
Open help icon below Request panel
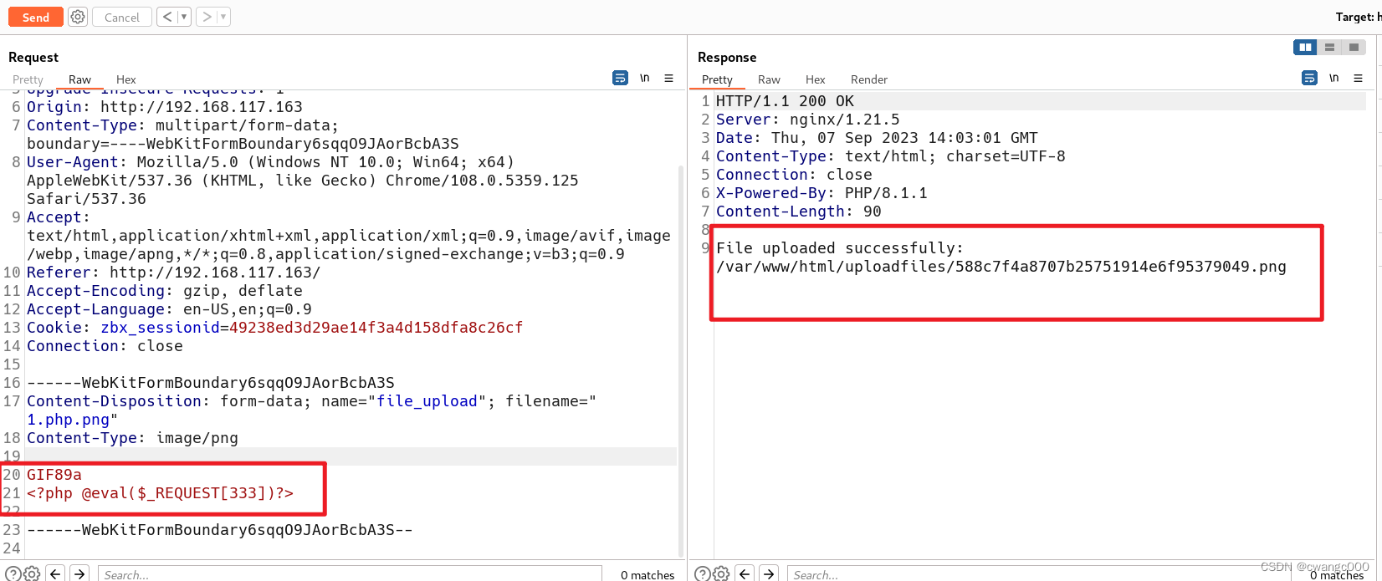[x=13, y=573]
